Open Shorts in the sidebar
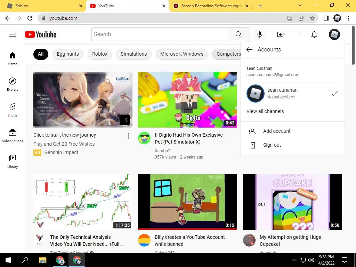Image resolution: width=356 pixels, height=267 pixels. click(x=13, y=110)
